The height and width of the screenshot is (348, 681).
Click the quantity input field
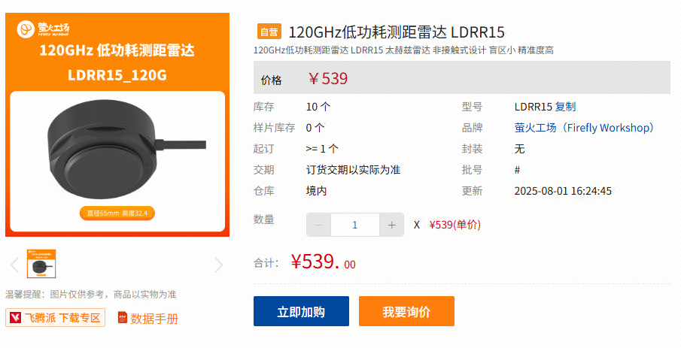click(x=355, y=225)
